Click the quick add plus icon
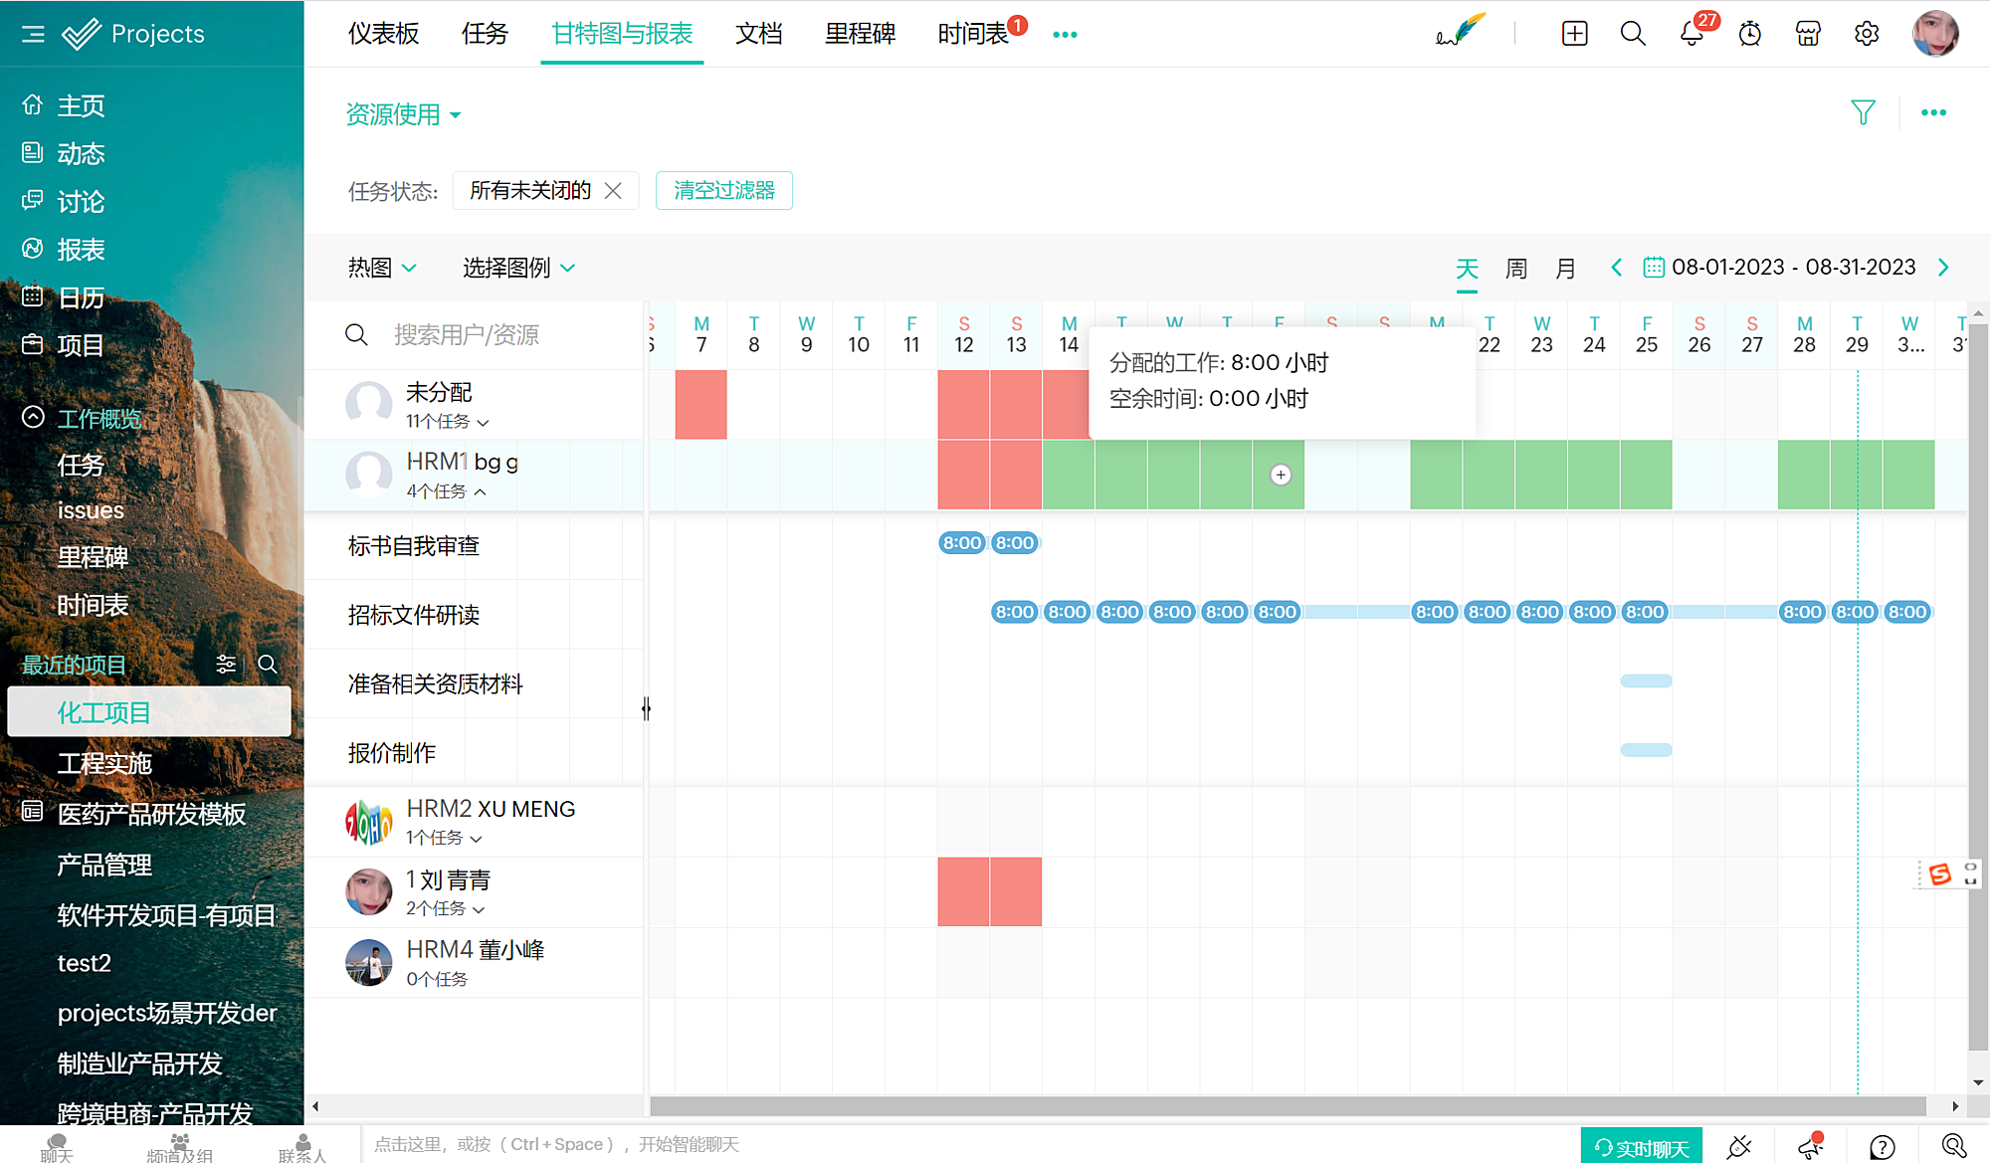 [1574, 34]
